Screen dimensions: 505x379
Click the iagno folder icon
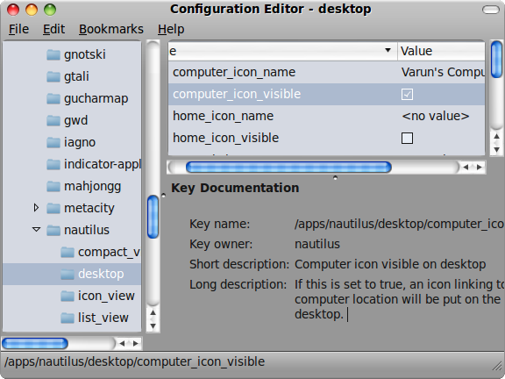point(53,142)
